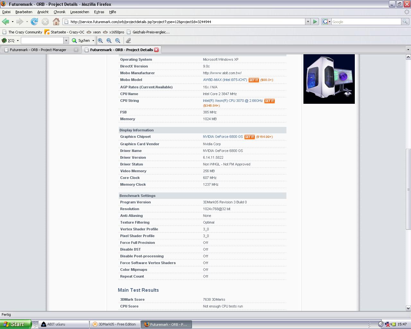Open The Crazy Community bookmark
411x329 pixels.
(22, 32)
